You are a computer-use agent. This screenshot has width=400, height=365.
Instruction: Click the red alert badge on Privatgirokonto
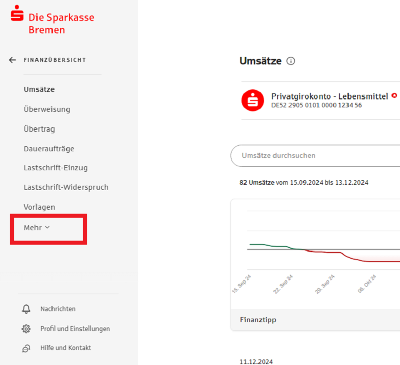pyautogui.click(x=394, y=96)
